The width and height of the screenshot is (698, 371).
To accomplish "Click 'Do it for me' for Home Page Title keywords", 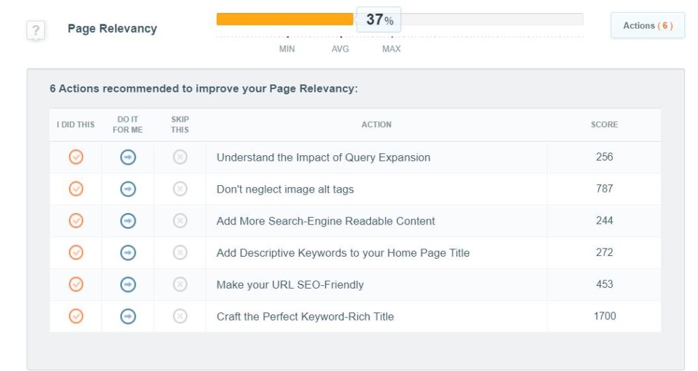I will 128,253.
